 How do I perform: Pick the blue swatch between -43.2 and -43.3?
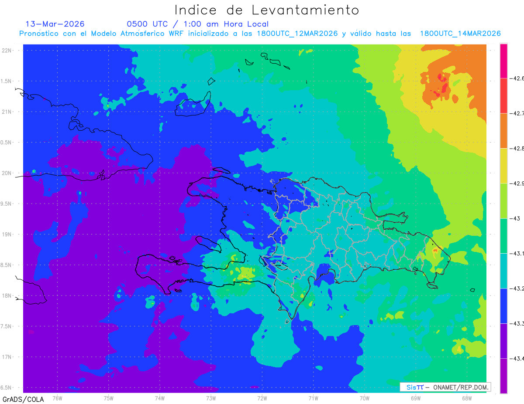[503, 306]
